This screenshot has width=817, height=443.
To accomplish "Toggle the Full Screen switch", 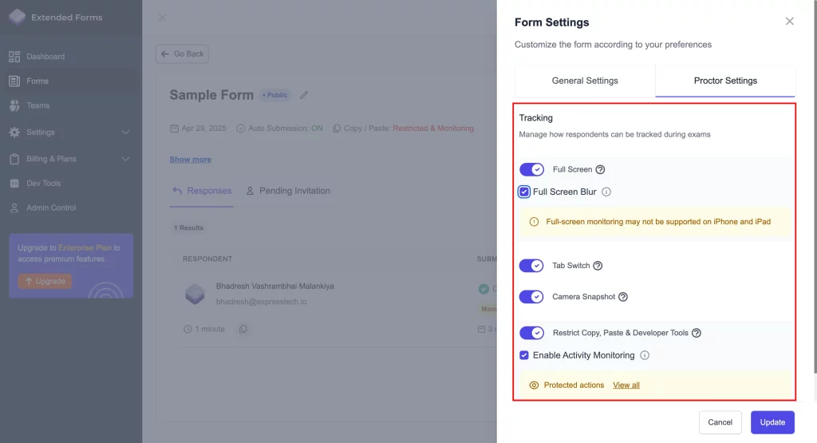I will pos(531,169).
